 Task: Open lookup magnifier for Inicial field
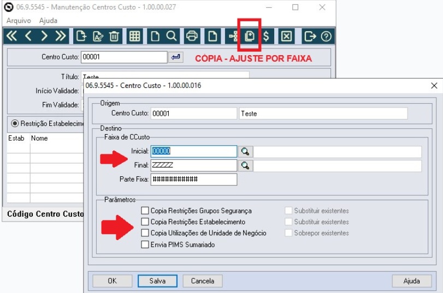click(x=245, y=152)
